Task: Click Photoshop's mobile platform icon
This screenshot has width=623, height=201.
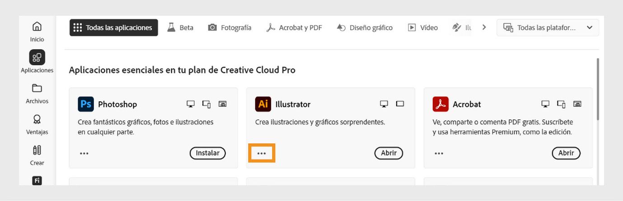Action: coord(206,104)
